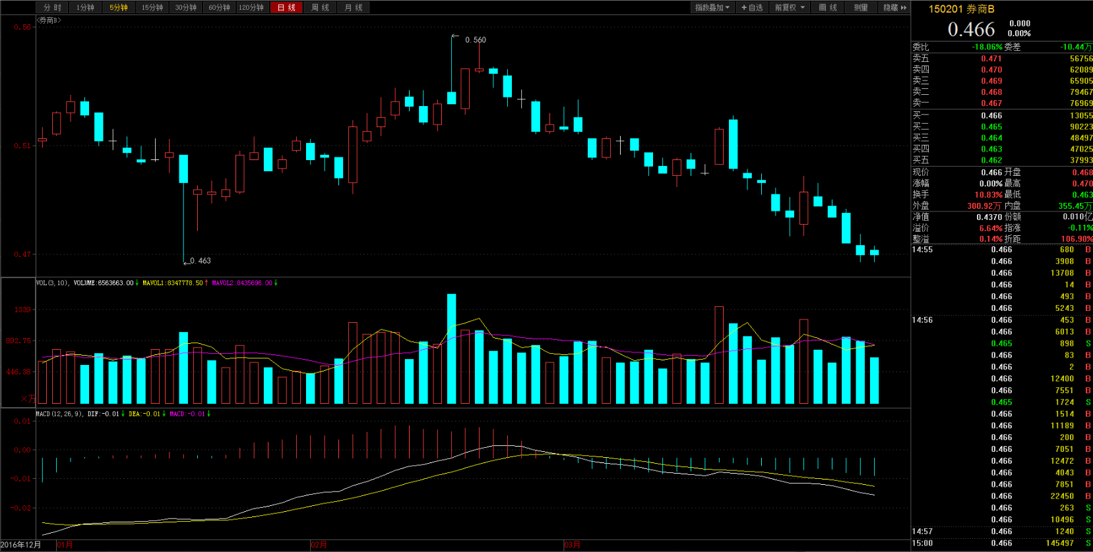Viewport: 1093px width, 552px height.
Task: Select the 卖五 ask price 0.471 row
Action: pos(1002,59)
